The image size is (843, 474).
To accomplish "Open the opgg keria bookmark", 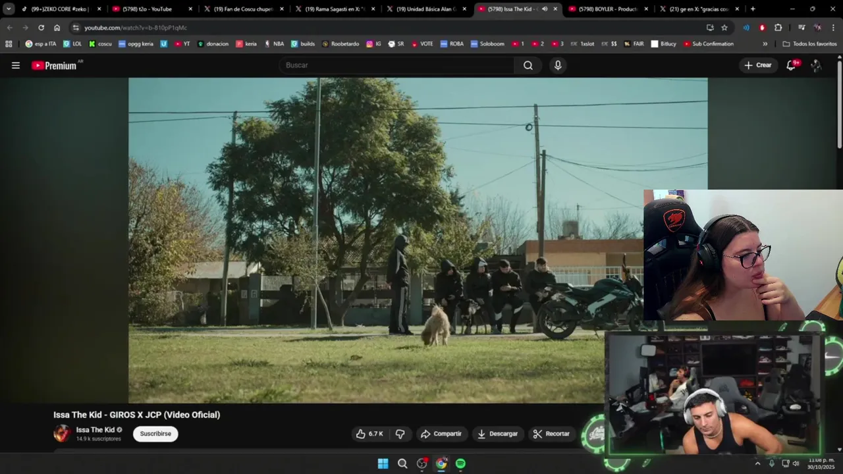I will click(136, 44).
